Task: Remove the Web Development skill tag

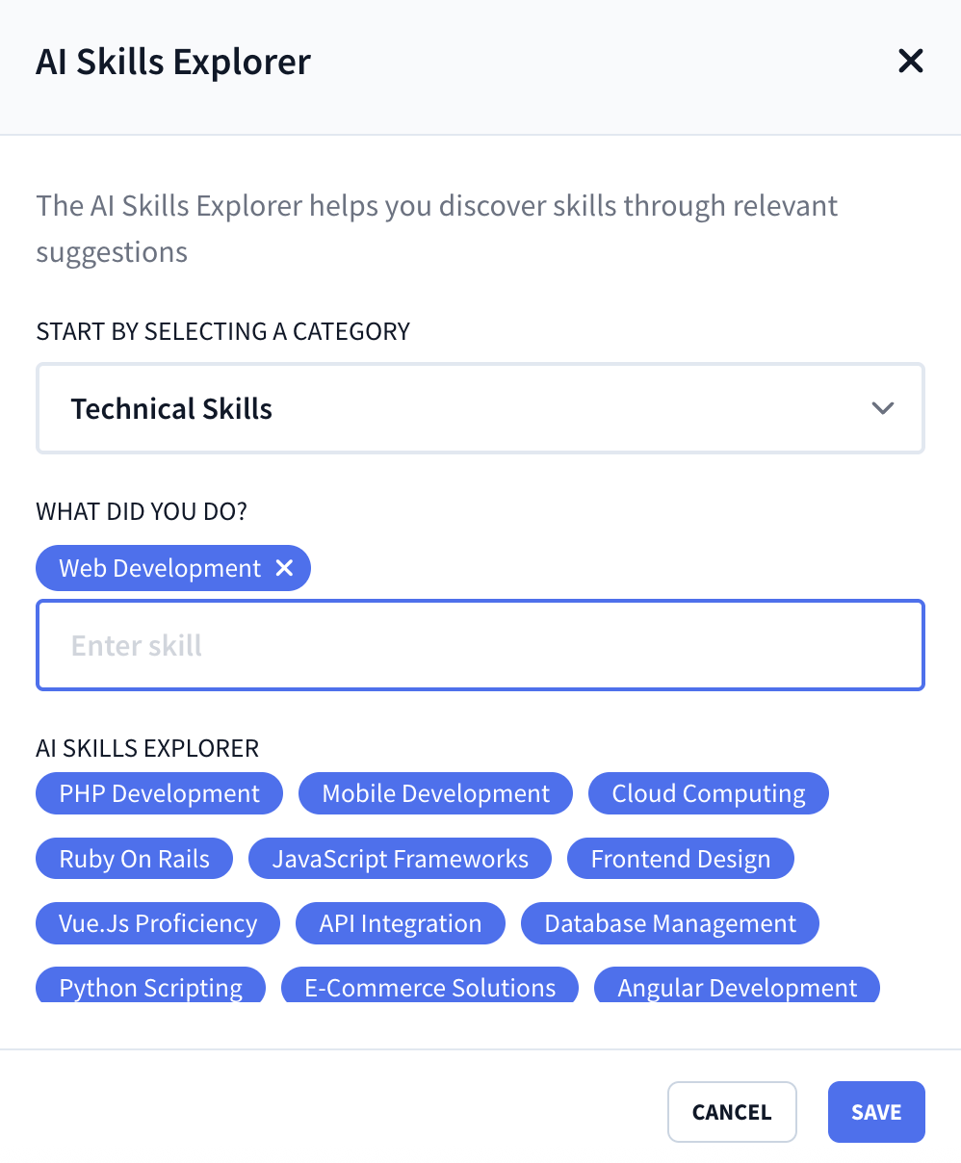Action: 284,568
